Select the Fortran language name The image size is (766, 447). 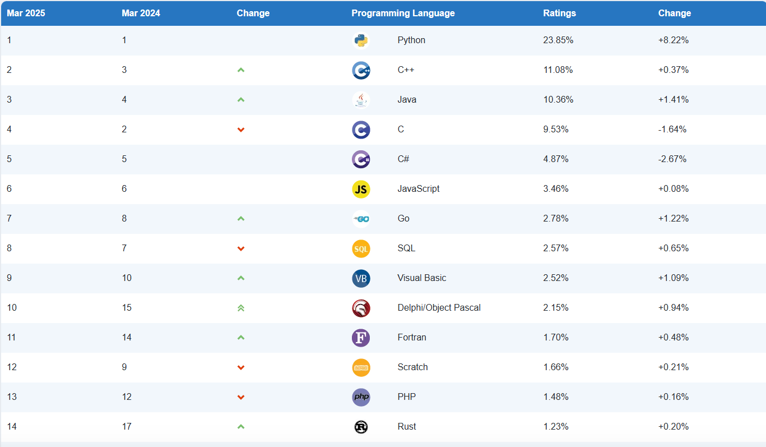(412, 338)
